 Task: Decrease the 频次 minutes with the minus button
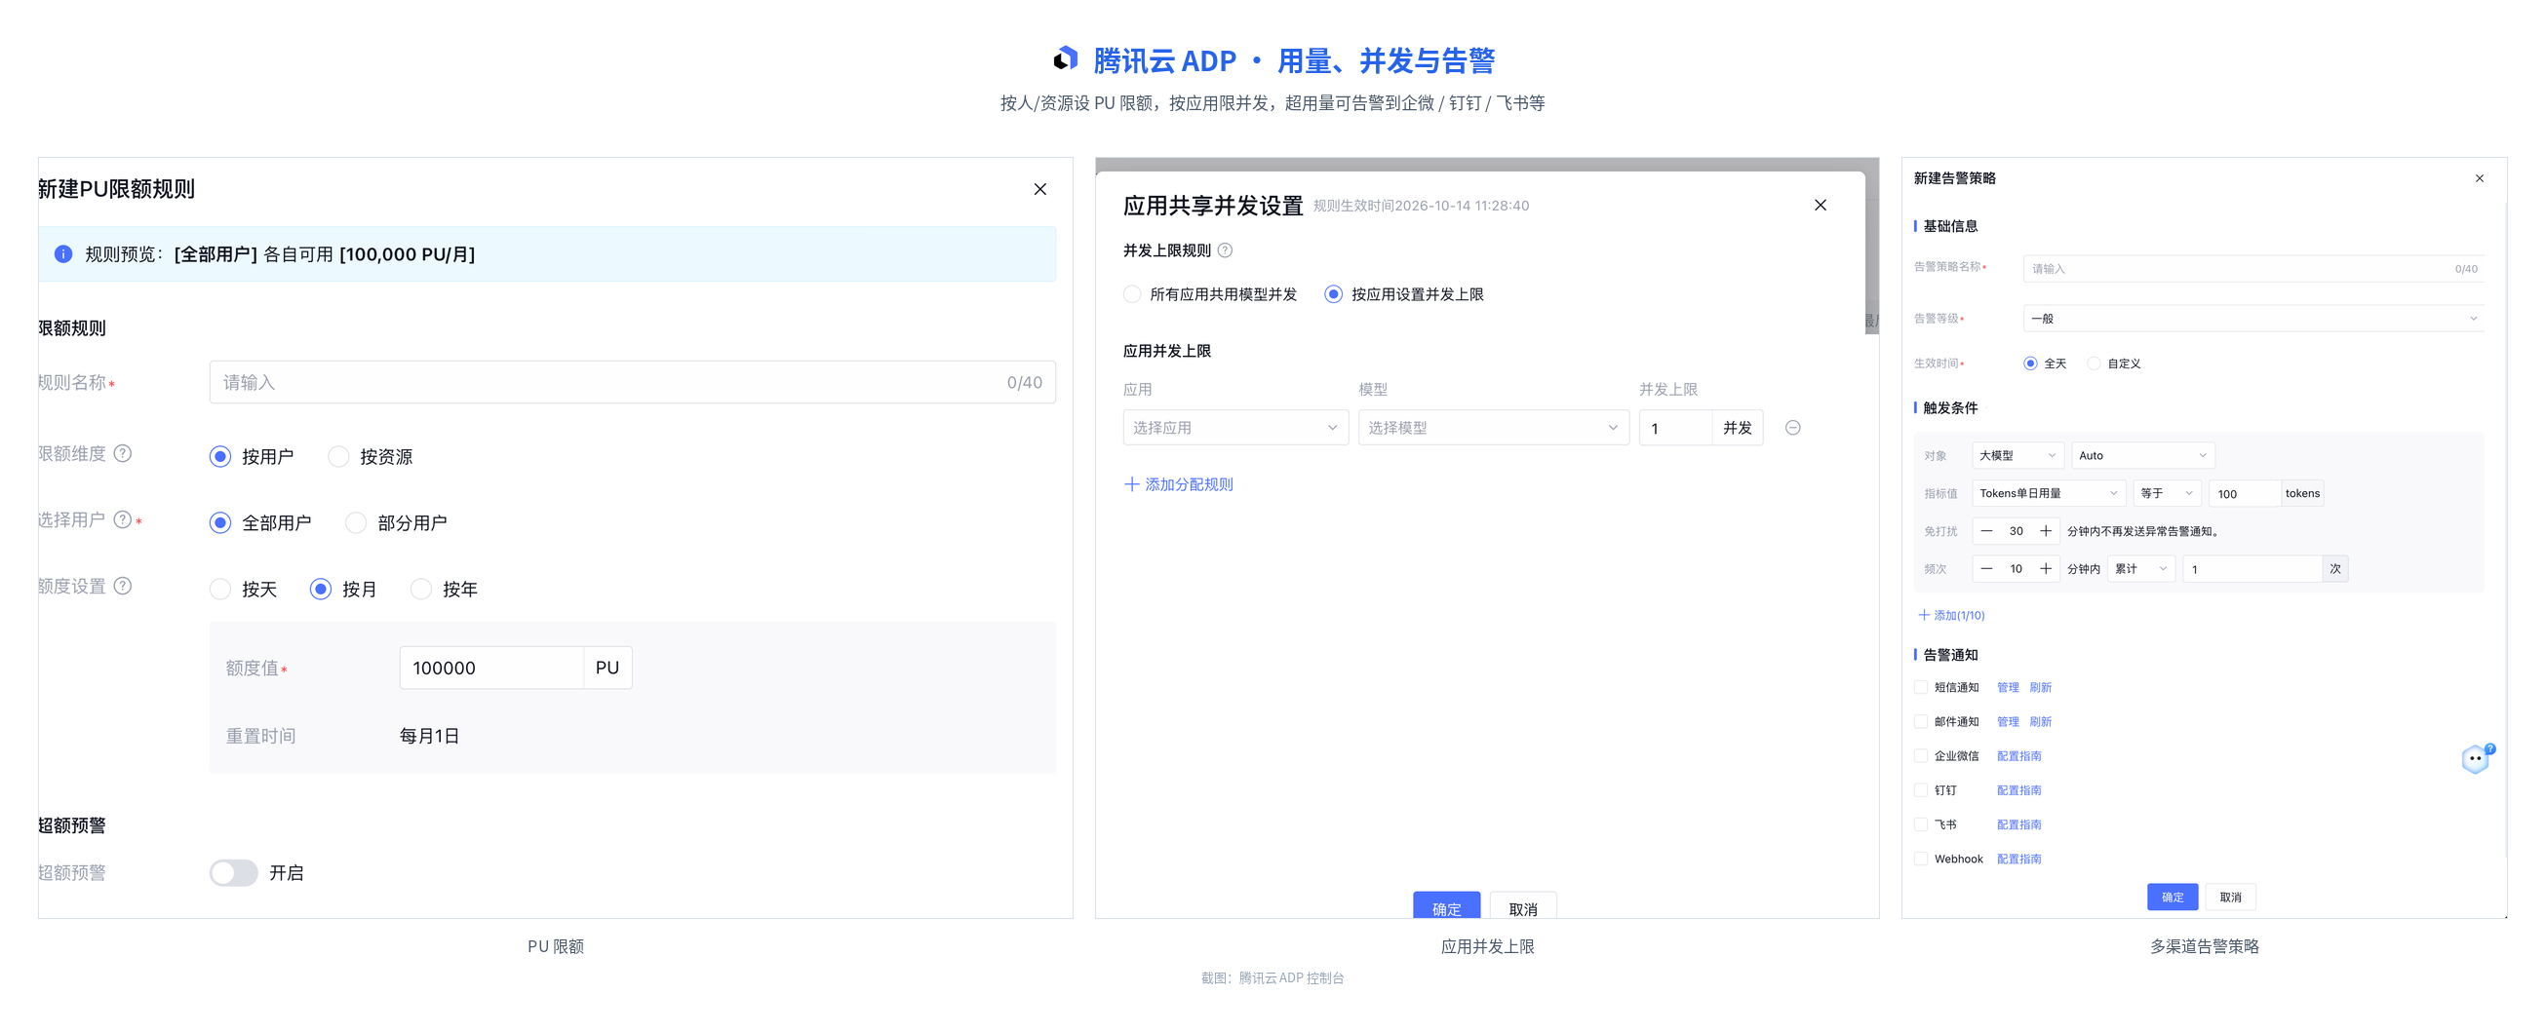1985,569
